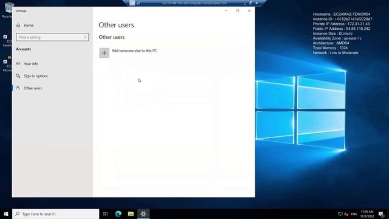The image size is (389, 219).
Task: Open the Windows Start menu
Action: [x=6, y=214]
